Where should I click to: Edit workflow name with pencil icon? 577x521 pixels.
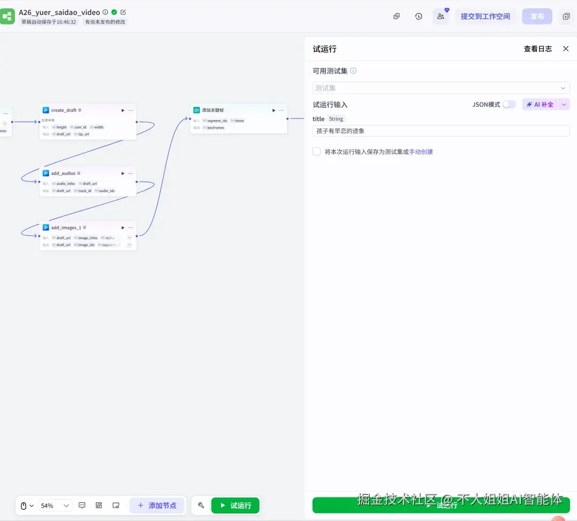(x=123, y=12)
